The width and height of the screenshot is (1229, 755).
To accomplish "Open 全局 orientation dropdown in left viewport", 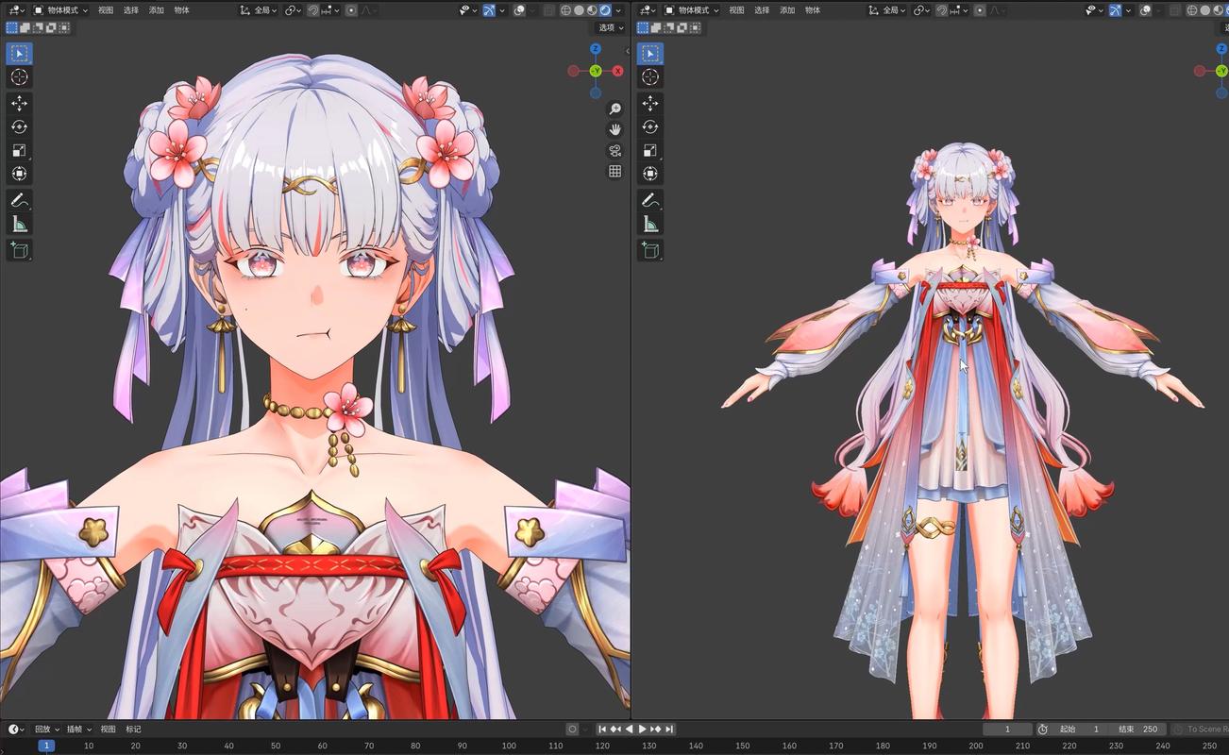I will (x=256, y=10).
